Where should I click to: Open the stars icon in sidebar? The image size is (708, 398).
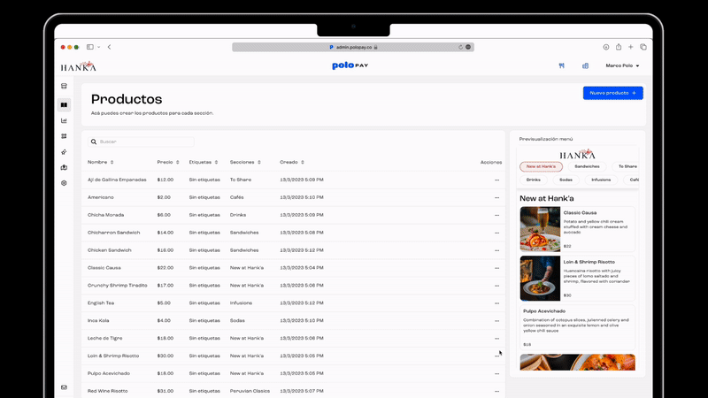[x=64, y=152]
